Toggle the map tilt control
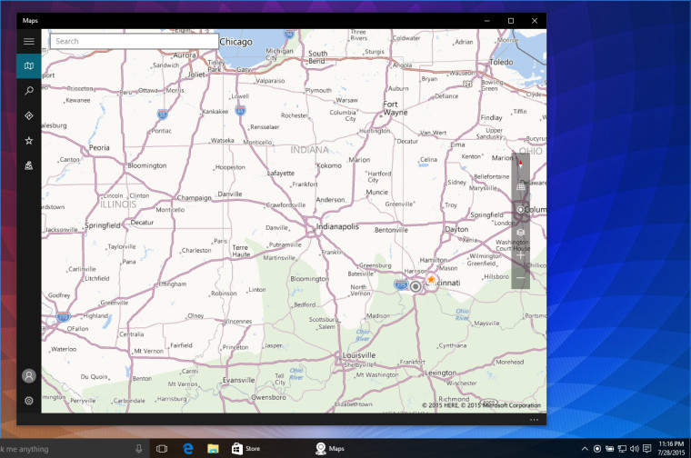Viewport: 691px width, 458px height. [520, 186]
